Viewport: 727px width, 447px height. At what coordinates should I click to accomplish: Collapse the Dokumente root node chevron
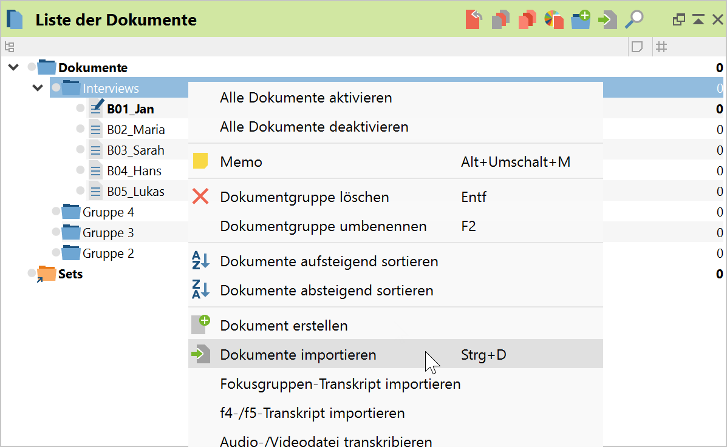13,67
